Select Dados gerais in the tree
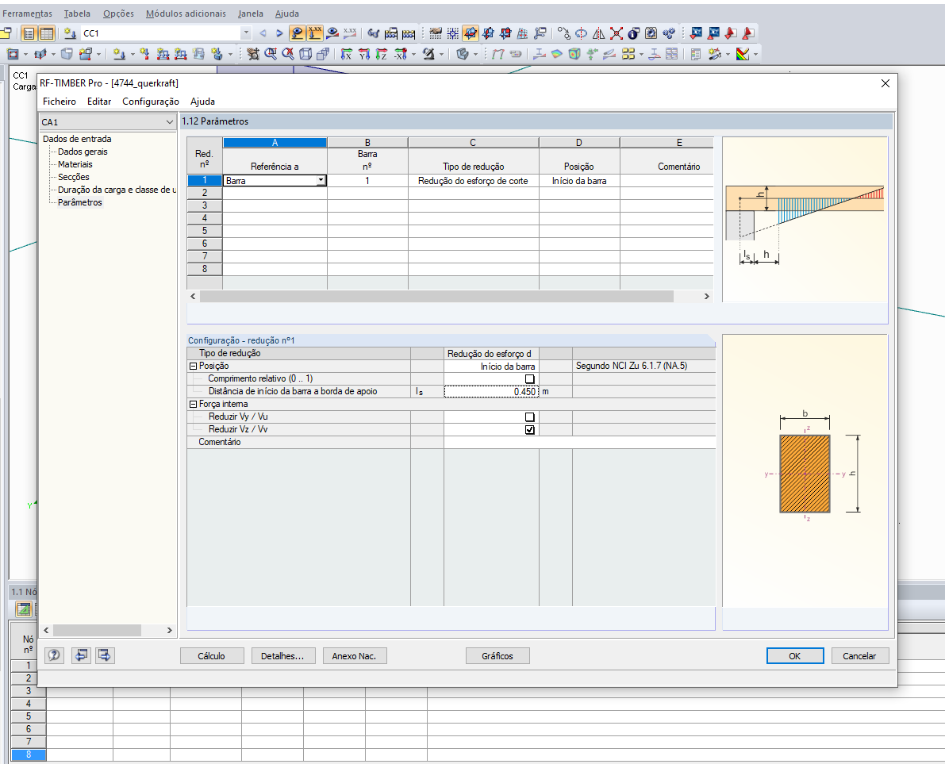This screenshot has width=945, height=764. (83, 152)
